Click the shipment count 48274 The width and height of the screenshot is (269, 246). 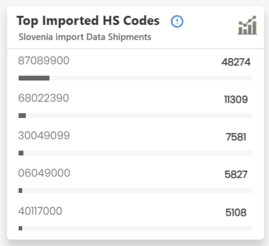[x=236, y=62]
